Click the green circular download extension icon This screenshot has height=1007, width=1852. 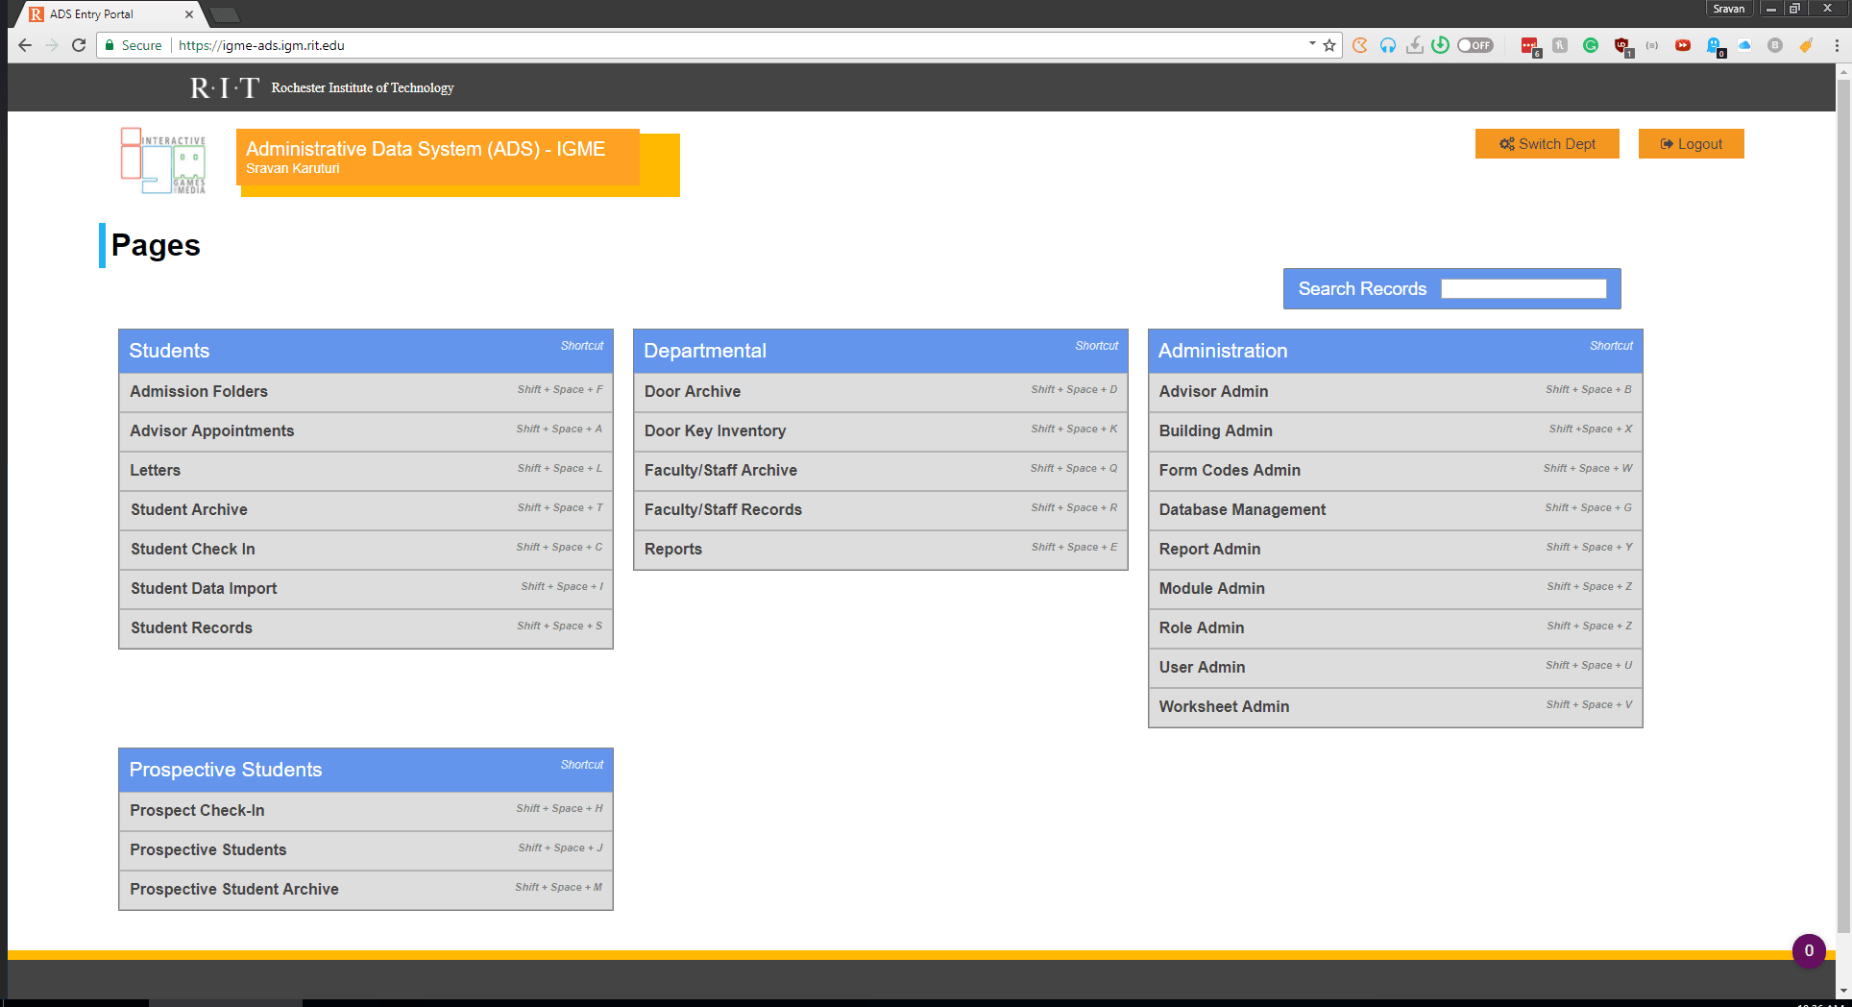[1440, 45]
